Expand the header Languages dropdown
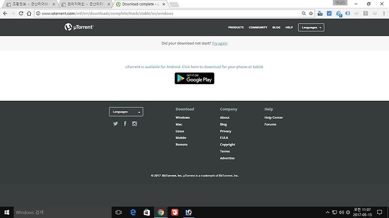 coord(311,28)
